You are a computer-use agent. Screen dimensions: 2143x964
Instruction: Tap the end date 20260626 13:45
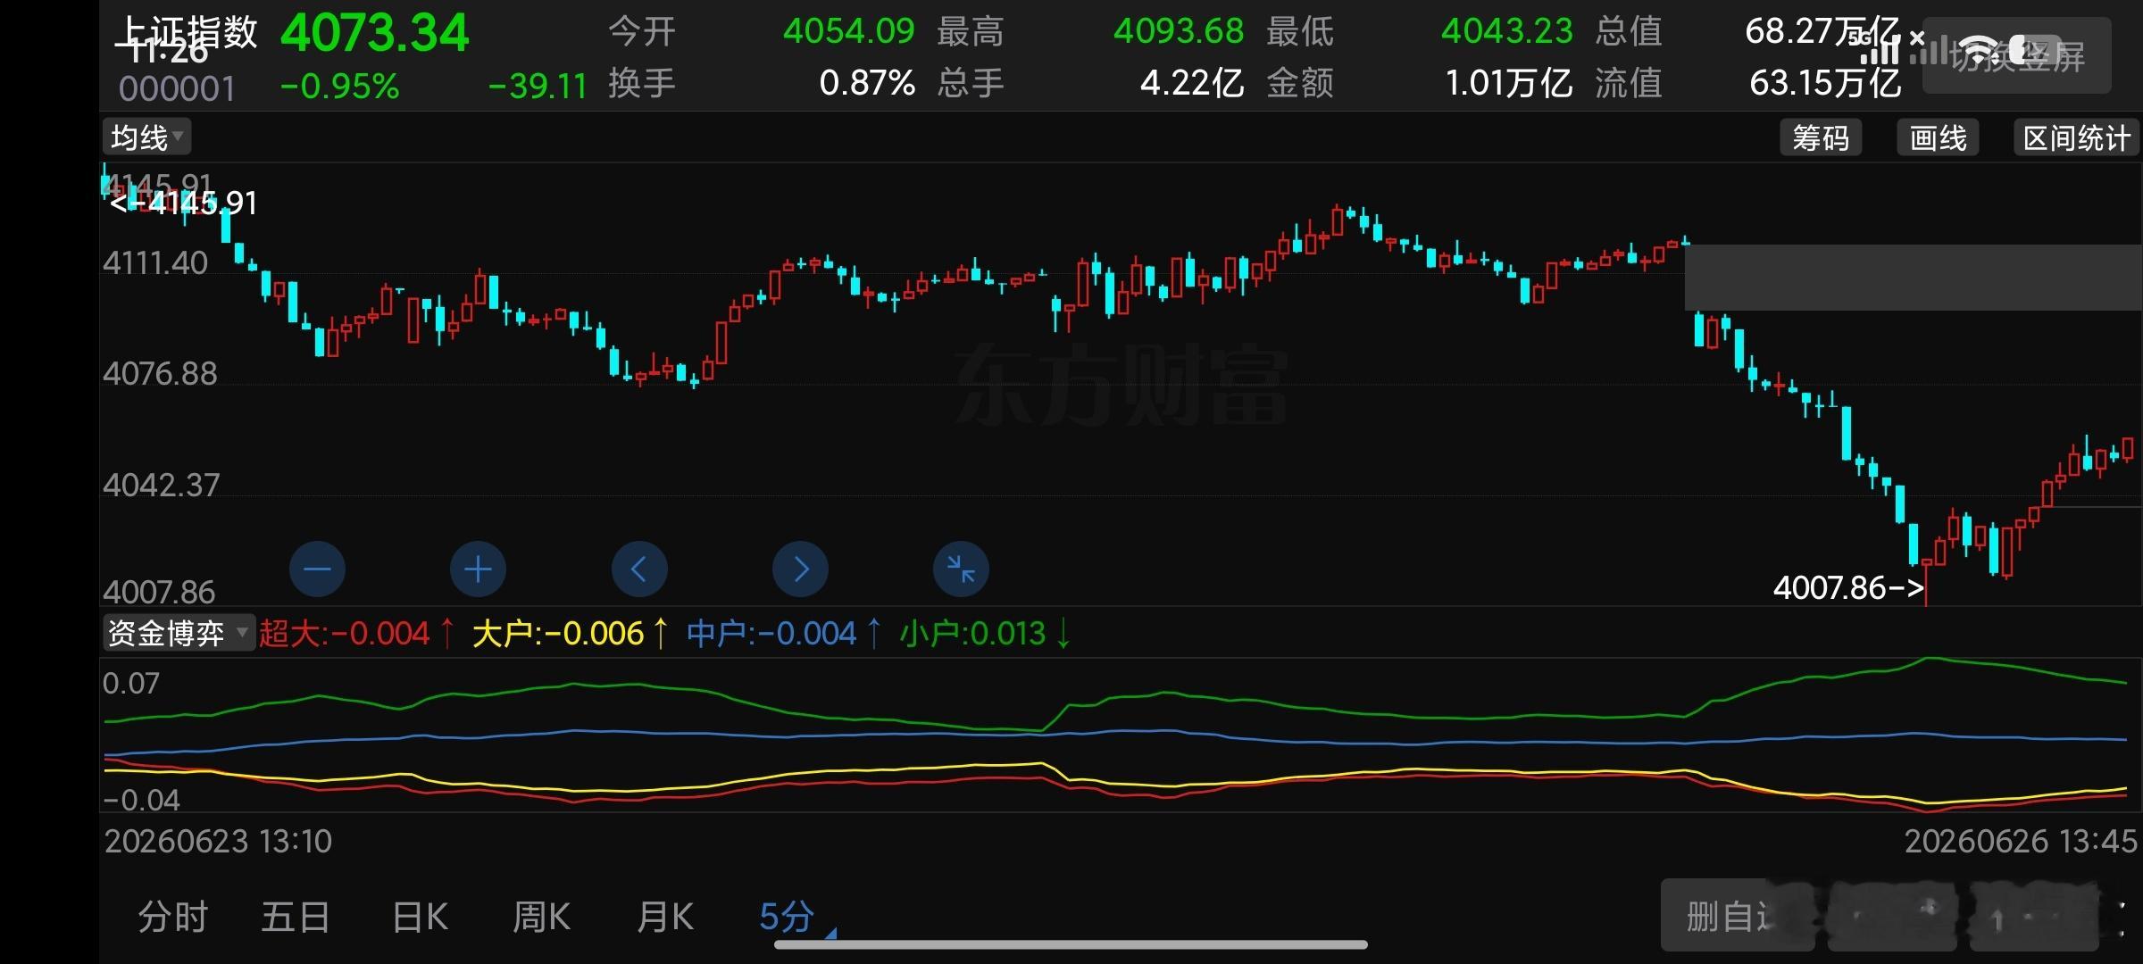2021,841
